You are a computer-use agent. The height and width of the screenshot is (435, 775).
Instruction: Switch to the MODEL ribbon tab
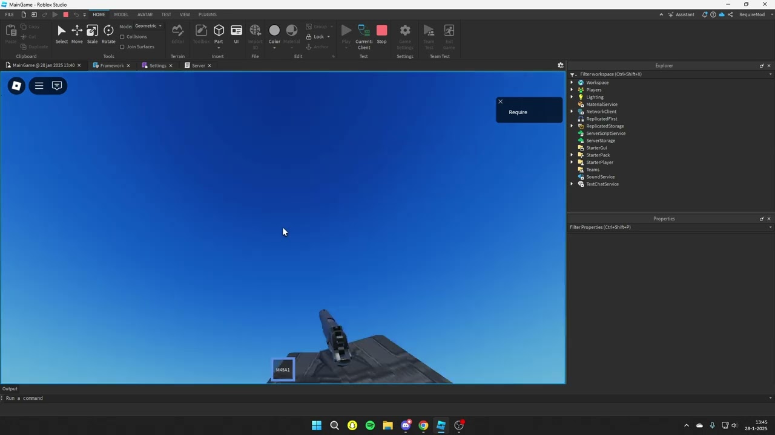[x=121, y=14]
